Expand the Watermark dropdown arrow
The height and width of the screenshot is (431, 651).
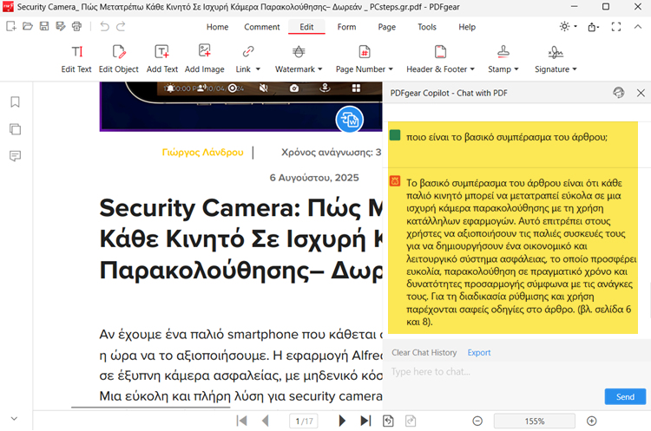tap(320, 69)
